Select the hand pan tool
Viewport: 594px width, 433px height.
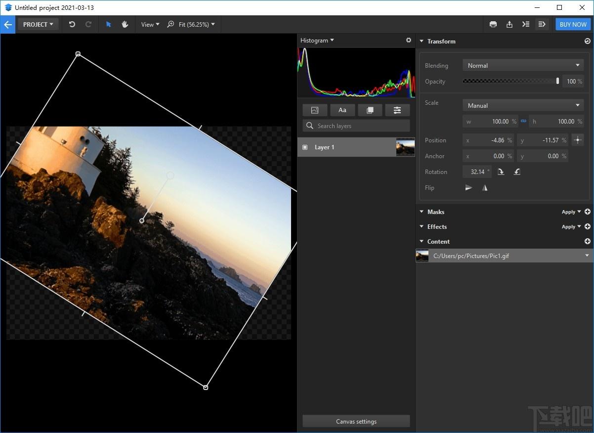tap(125, 24)
